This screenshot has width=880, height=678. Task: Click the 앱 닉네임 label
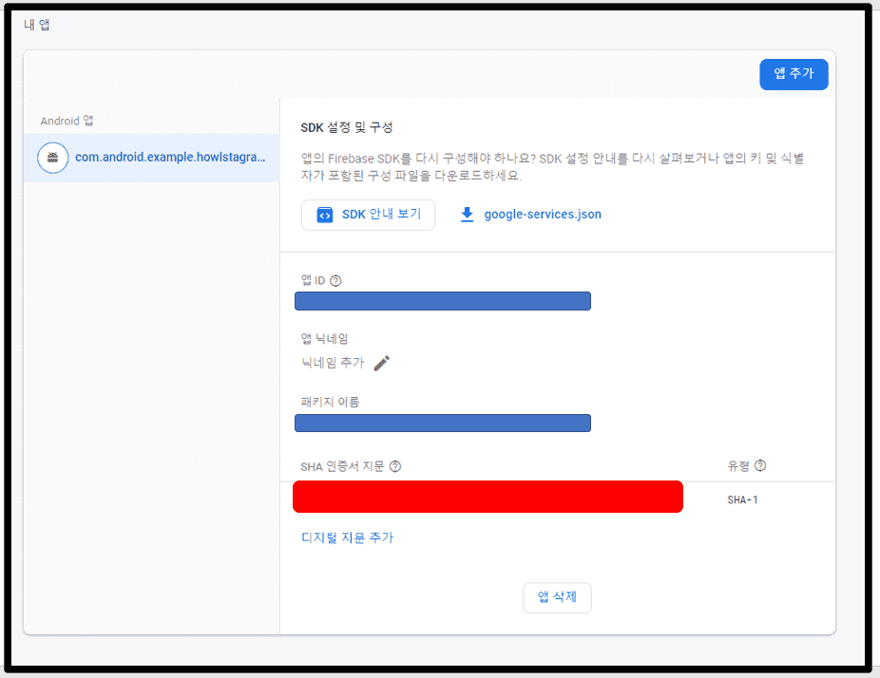(324, 339)
